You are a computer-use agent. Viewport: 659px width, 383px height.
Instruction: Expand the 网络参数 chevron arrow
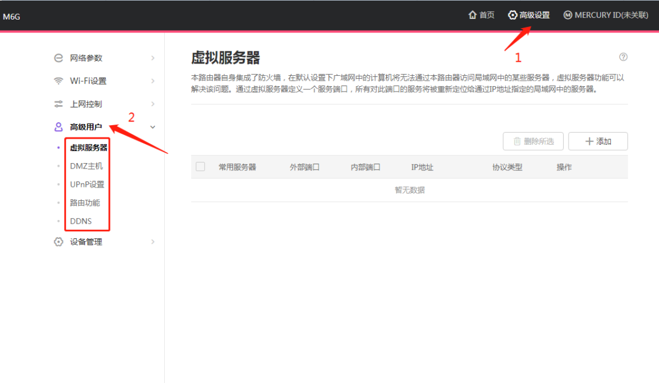[153, 58]
